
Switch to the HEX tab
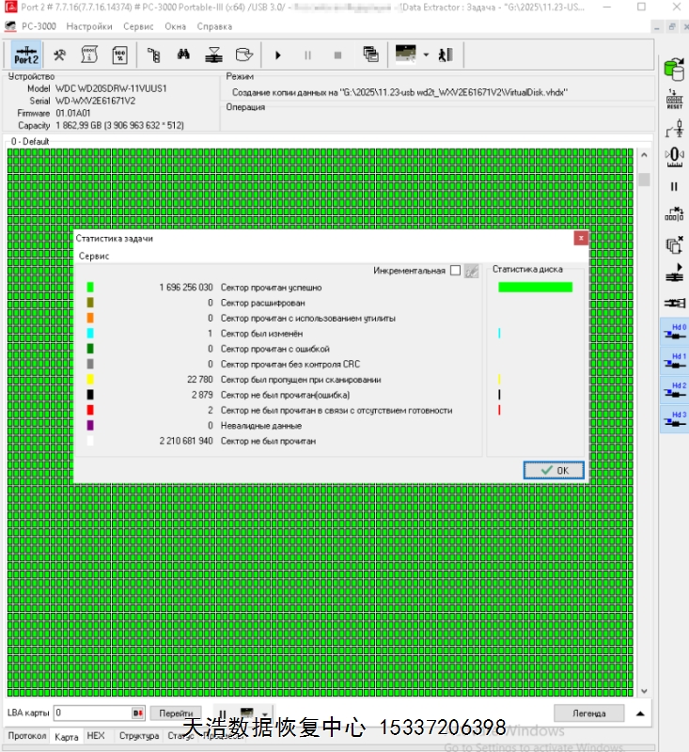(96, 736)
